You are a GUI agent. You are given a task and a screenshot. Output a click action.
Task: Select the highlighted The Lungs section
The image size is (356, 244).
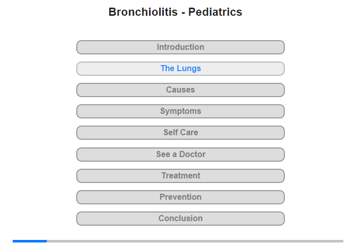[180, 69]
